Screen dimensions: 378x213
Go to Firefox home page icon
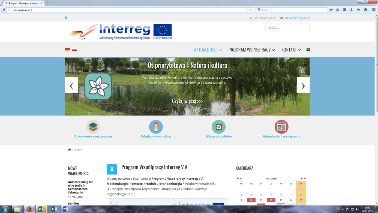tap(358, 10)
